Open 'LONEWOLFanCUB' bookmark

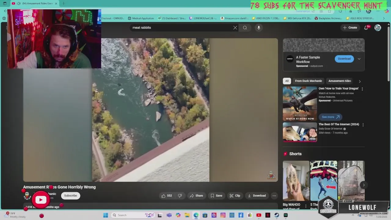(x=203, y=18)
